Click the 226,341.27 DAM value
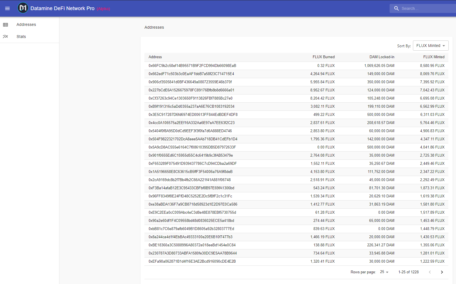 point(381,245)
